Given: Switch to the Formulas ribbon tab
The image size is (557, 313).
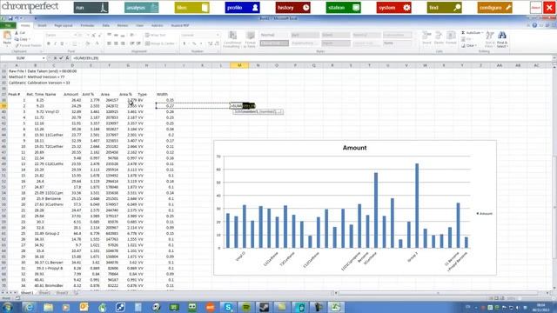Looking at the screenshot, I should [87, 25].
